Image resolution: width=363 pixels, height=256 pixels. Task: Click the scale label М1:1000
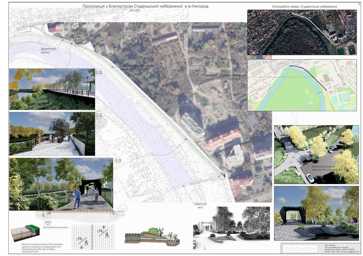(x=135, y=10)
